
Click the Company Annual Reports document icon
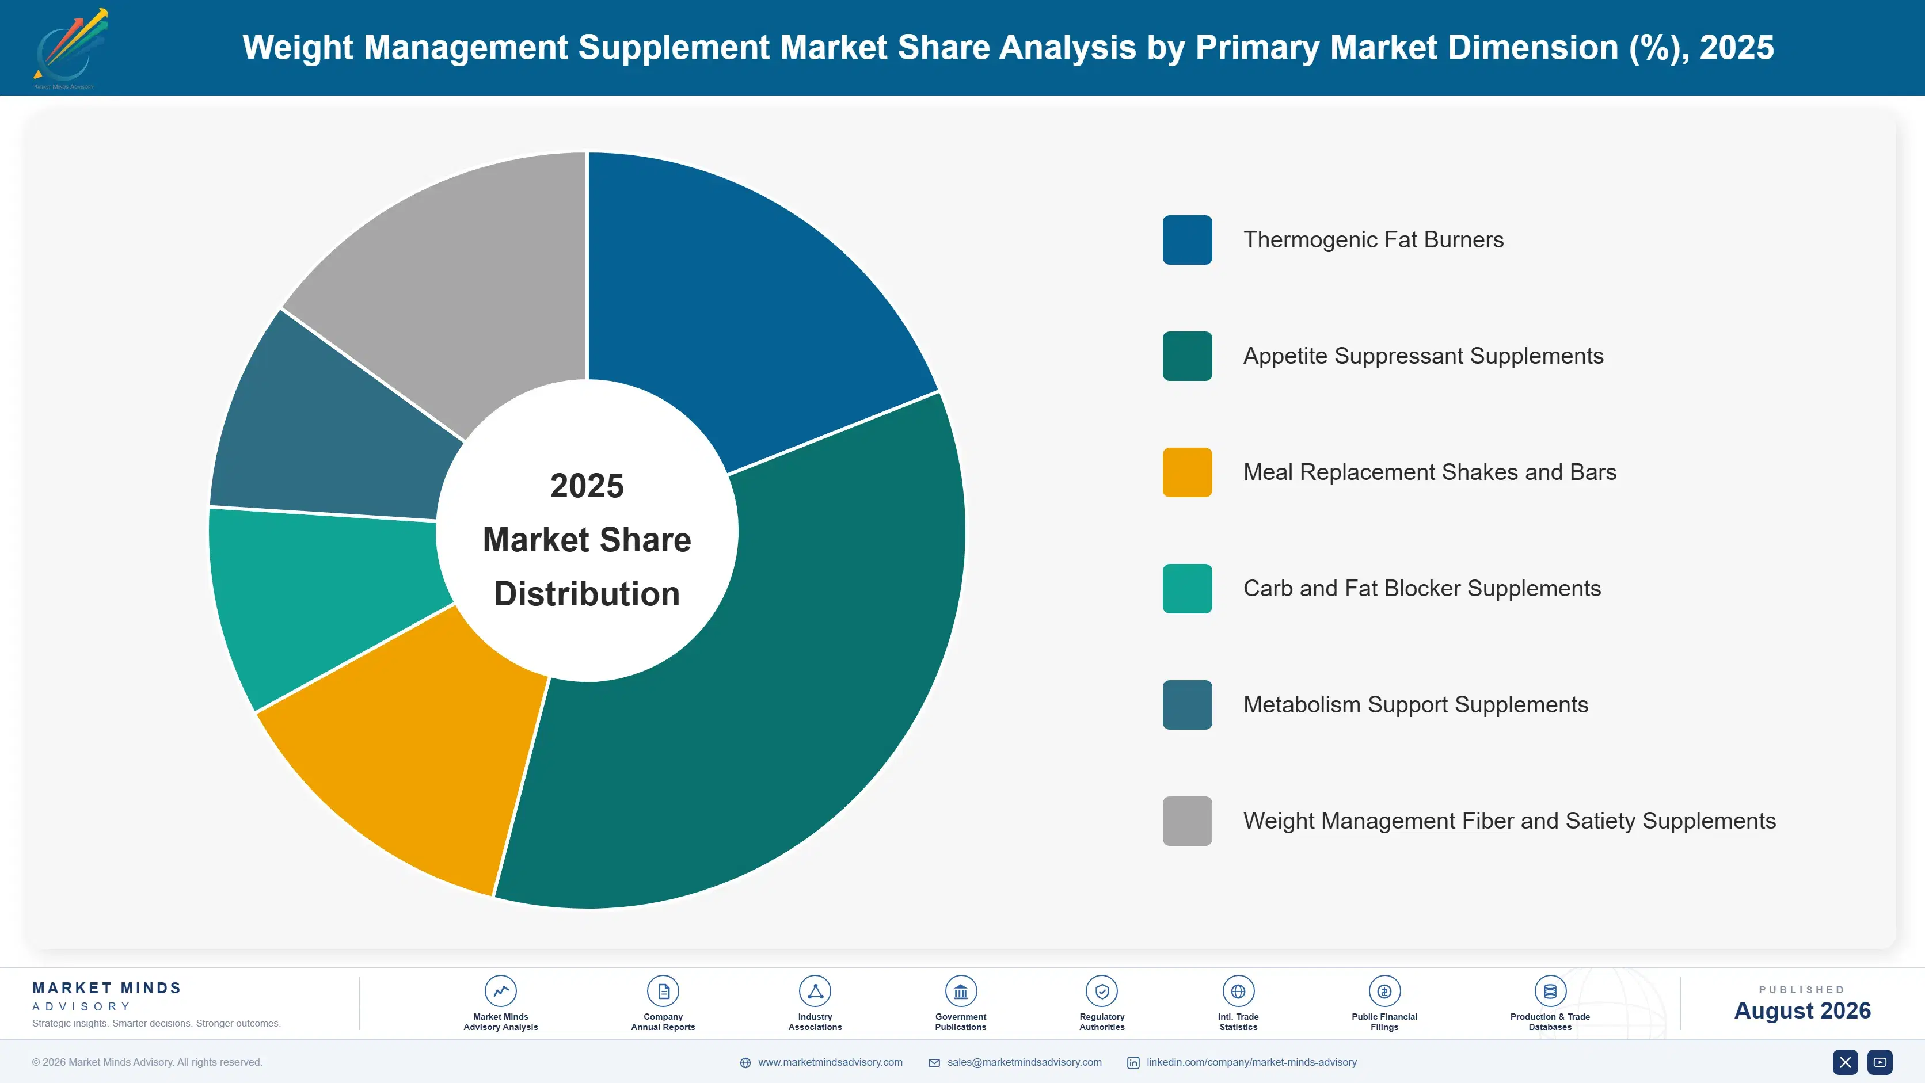tap(663, 991)
